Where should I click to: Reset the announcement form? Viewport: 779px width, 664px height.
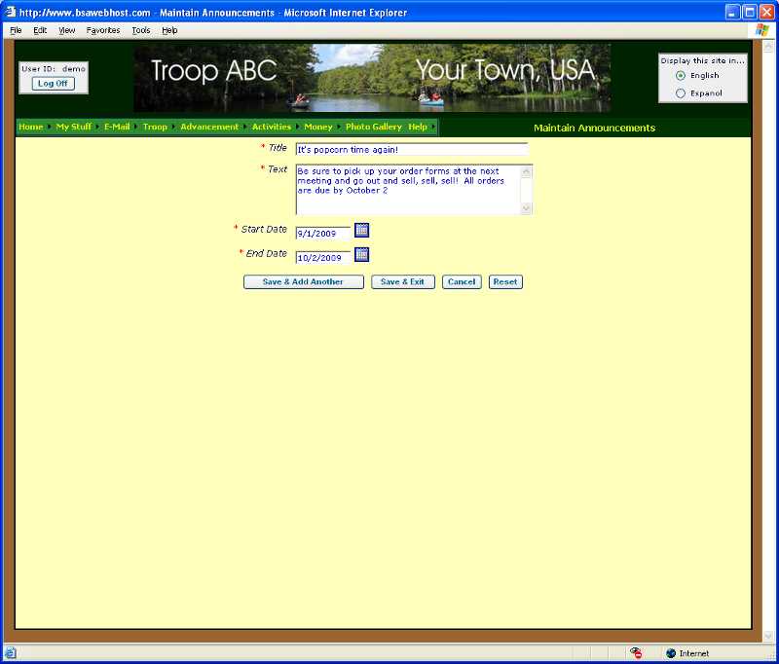pos(505,282)
